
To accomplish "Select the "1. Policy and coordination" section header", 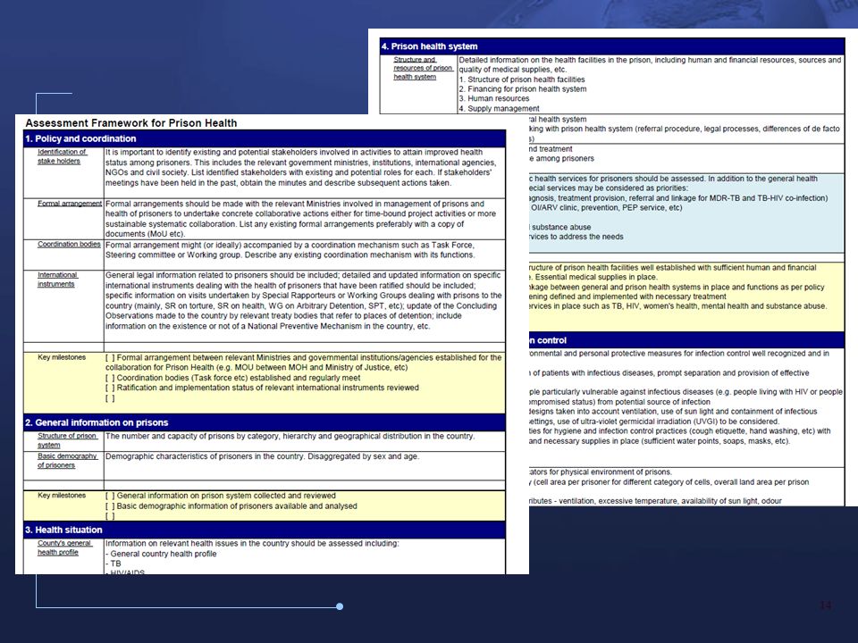I will 265,139.
